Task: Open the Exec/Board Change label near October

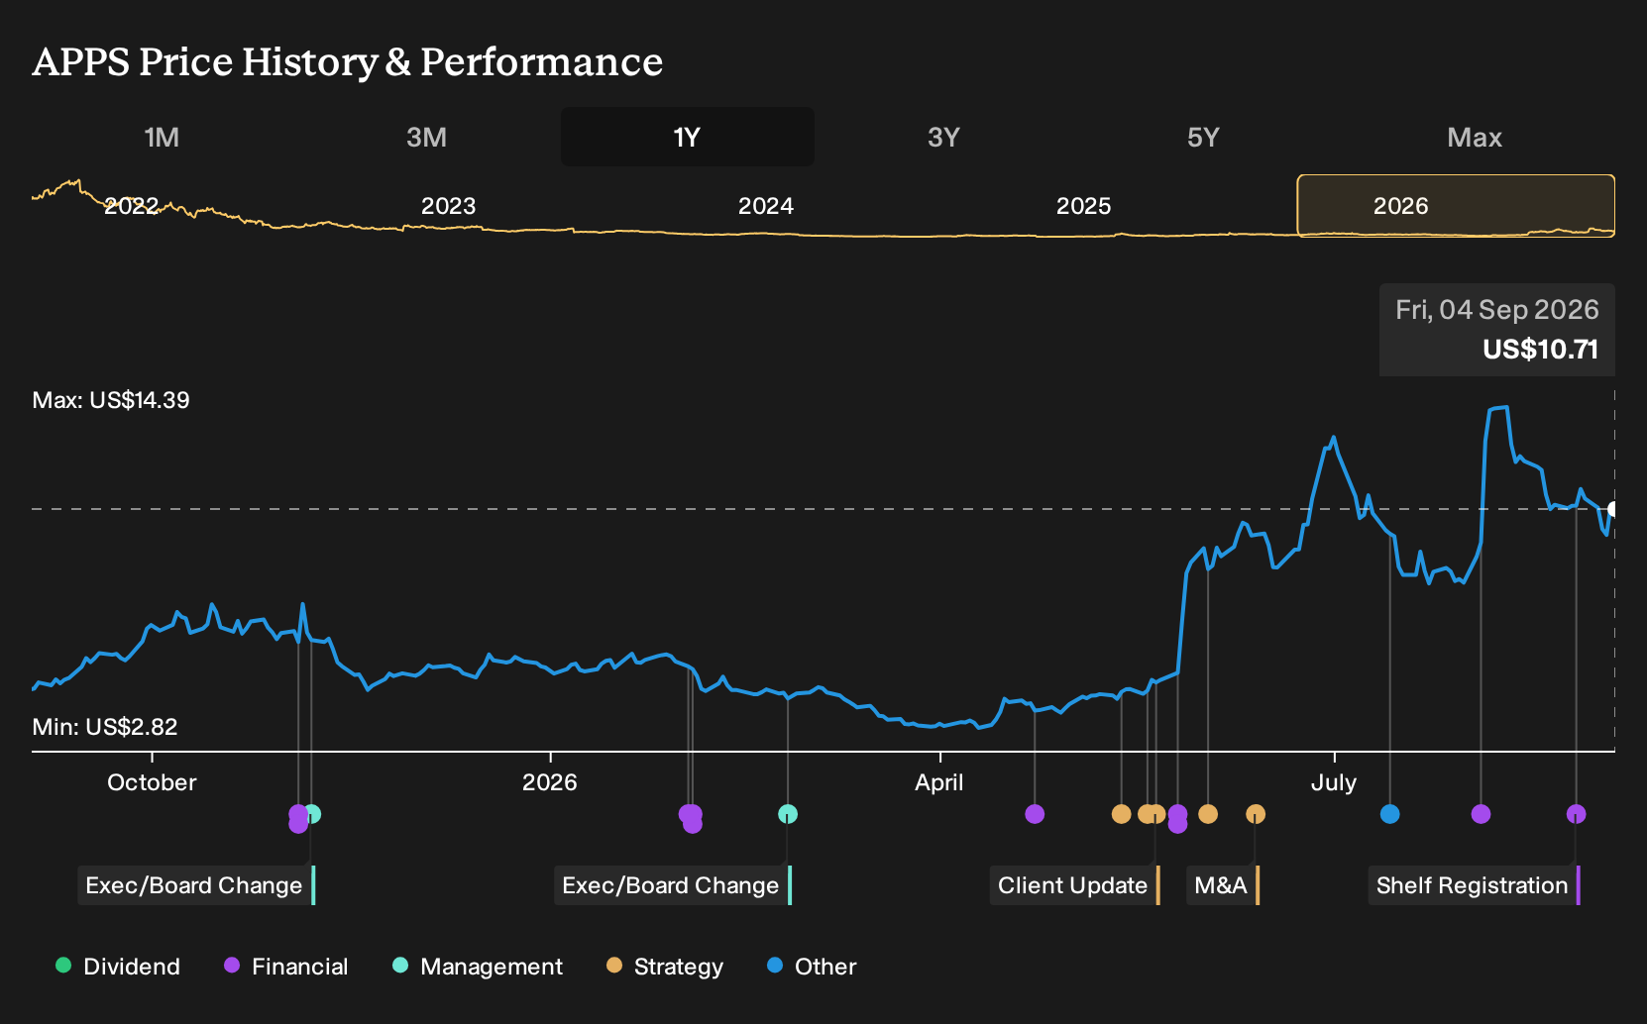Action: (x=196, y=885)
